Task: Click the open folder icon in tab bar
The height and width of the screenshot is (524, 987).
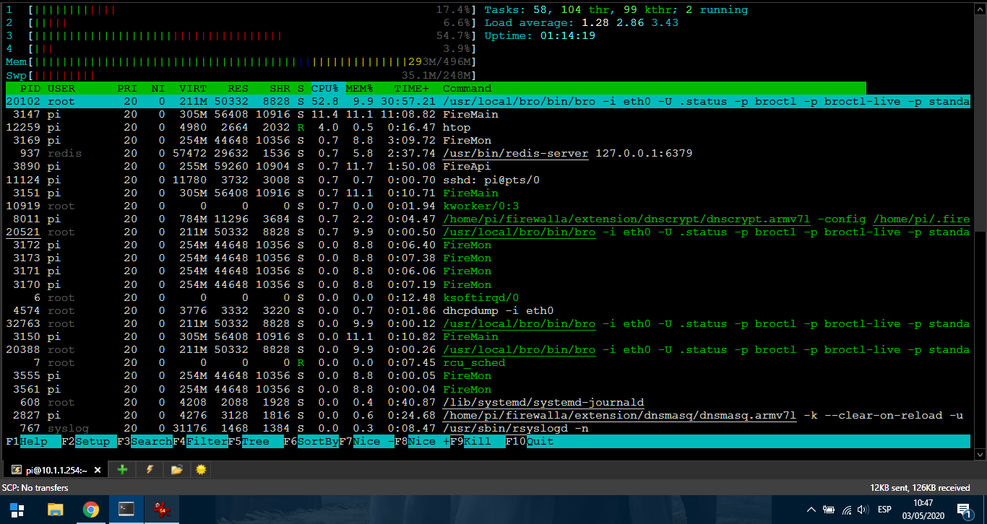Action: click(x=176, y=470)
